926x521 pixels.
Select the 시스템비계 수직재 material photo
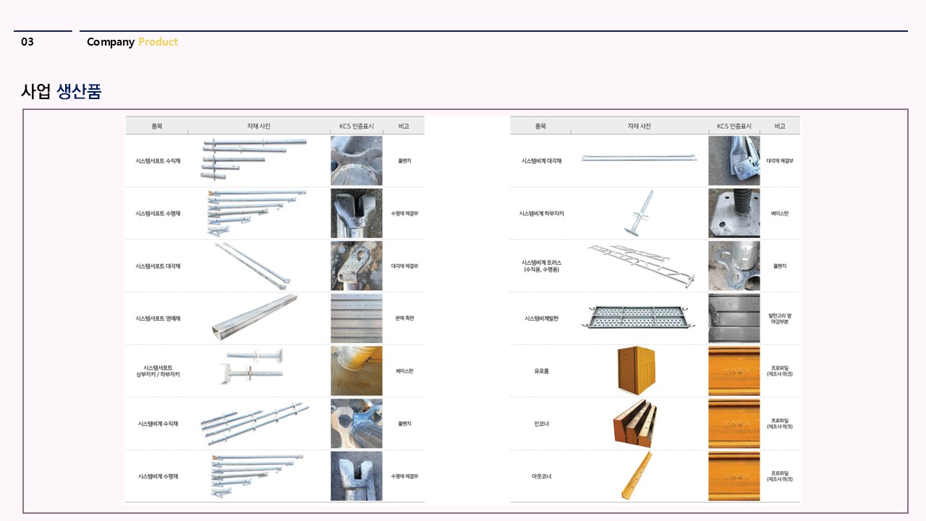coord(254,423)
